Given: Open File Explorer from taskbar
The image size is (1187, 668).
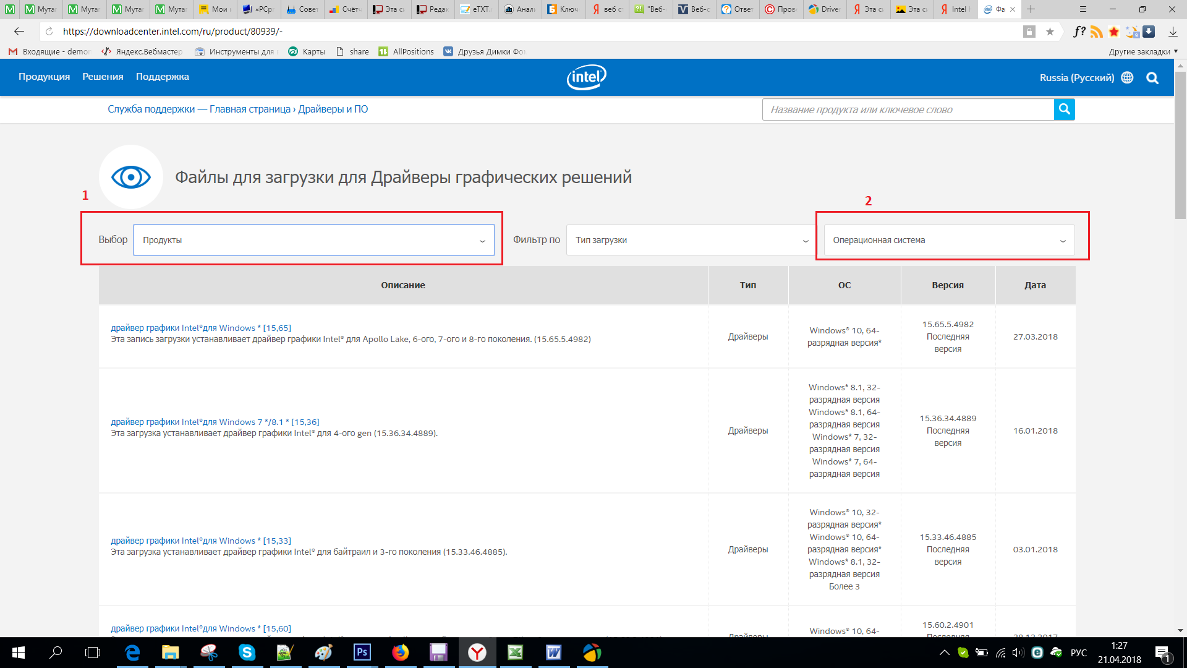Looking at the screenshot, I should [170, 653].
